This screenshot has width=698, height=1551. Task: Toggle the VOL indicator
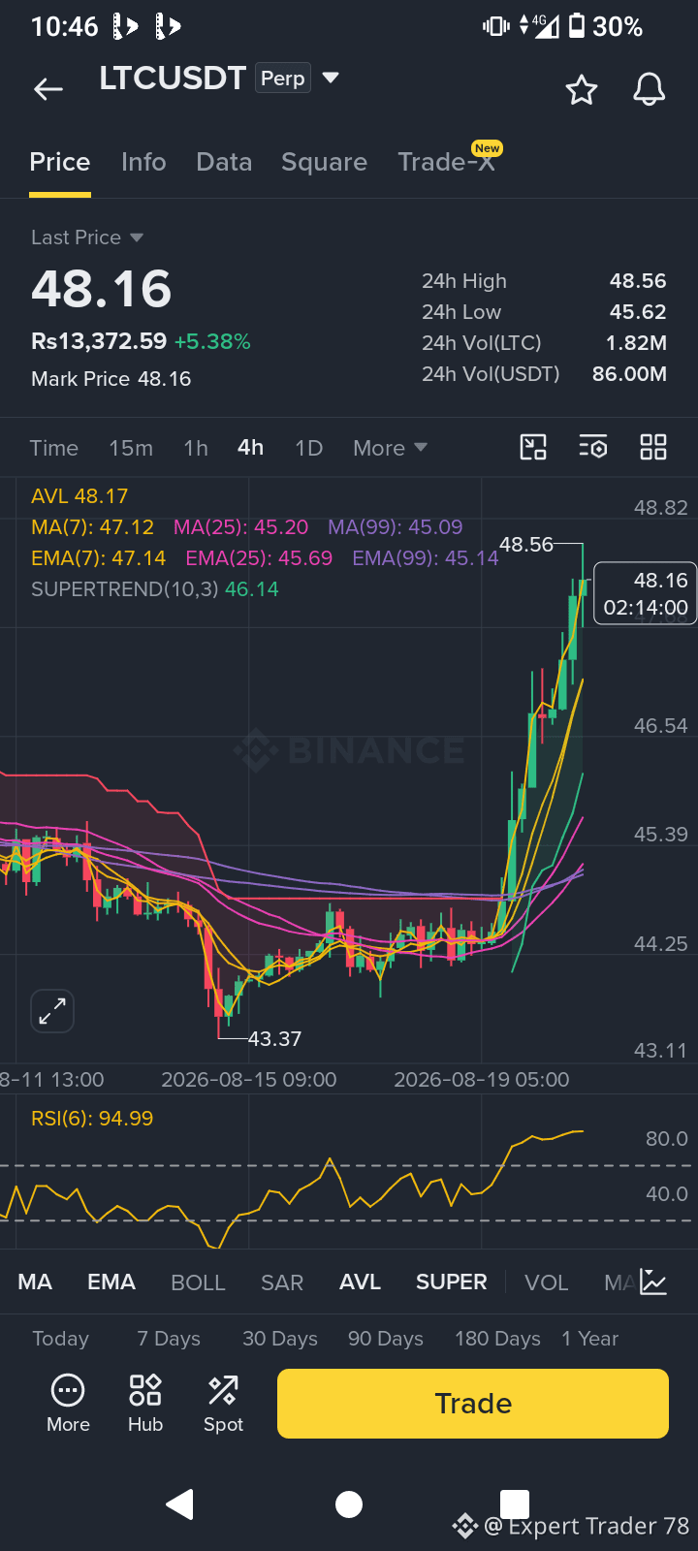tap(547, 1282)
